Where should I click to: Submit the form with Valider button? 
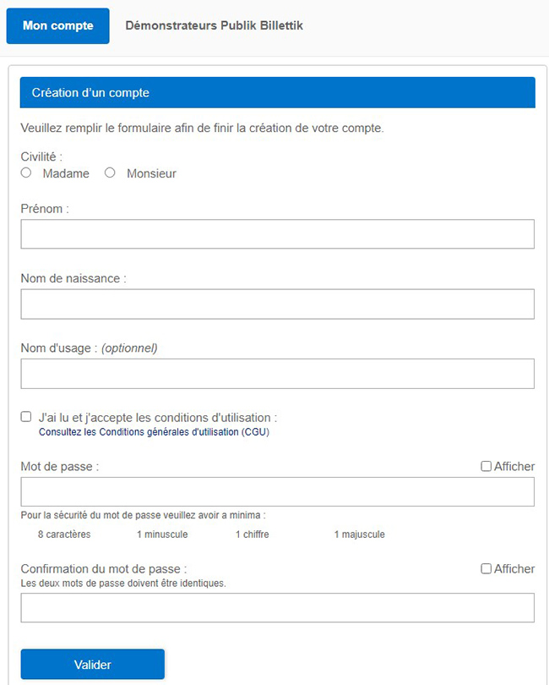(x=93, y=665)
